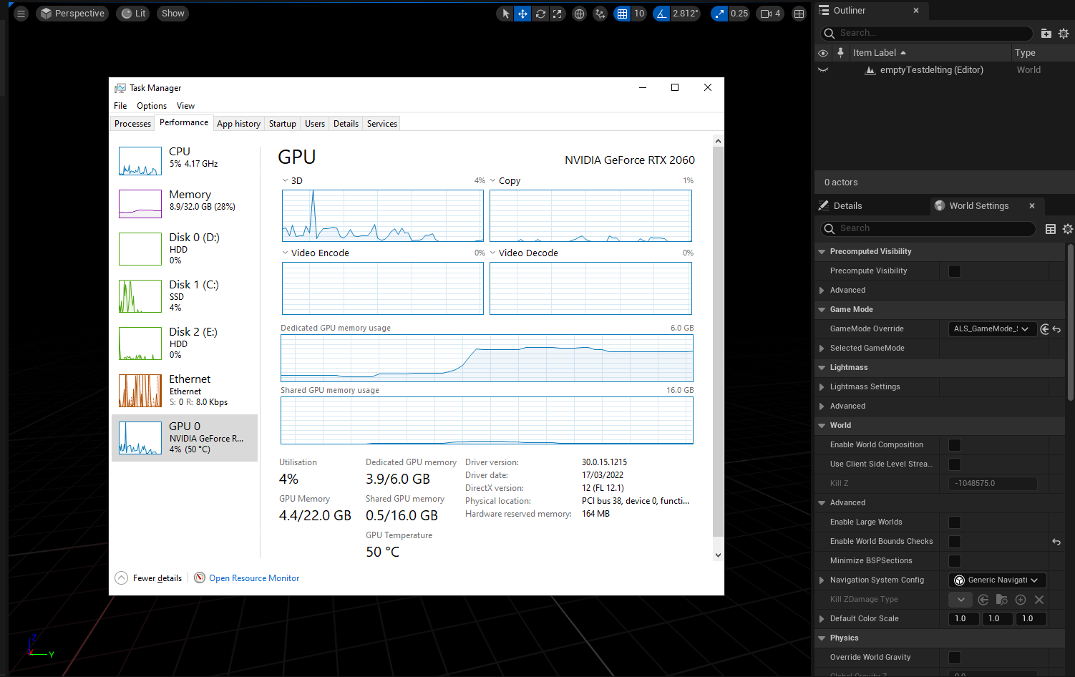
Task: Toggle the world coordinate system globe icon
Action: pos(580,14)
